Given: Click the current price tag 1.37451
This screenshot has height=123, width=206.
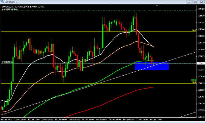Looking at the screenshot, I should [201, 63].
